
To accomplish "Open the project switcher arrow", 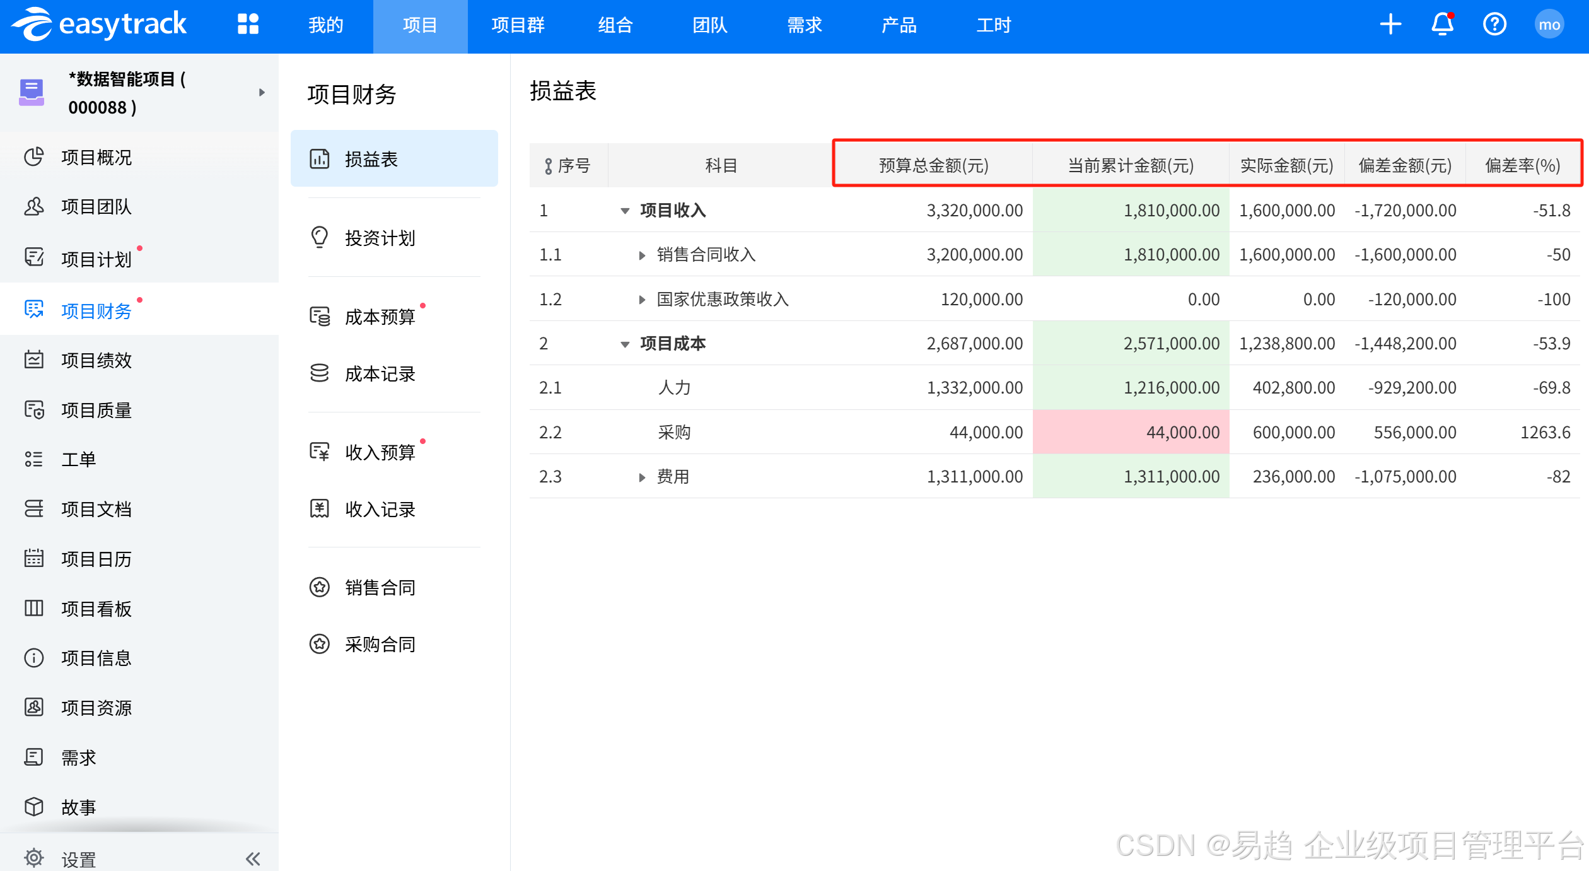I will click(x=262, y=93).
